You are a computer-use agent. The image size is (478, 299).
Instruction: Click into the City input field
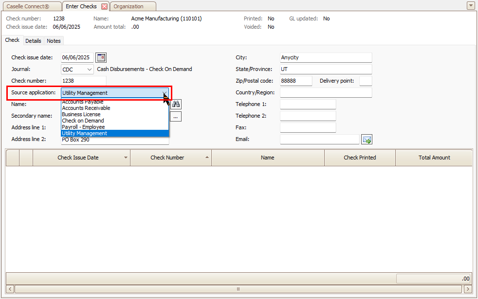pyautogui.click(x=326, y=57)
